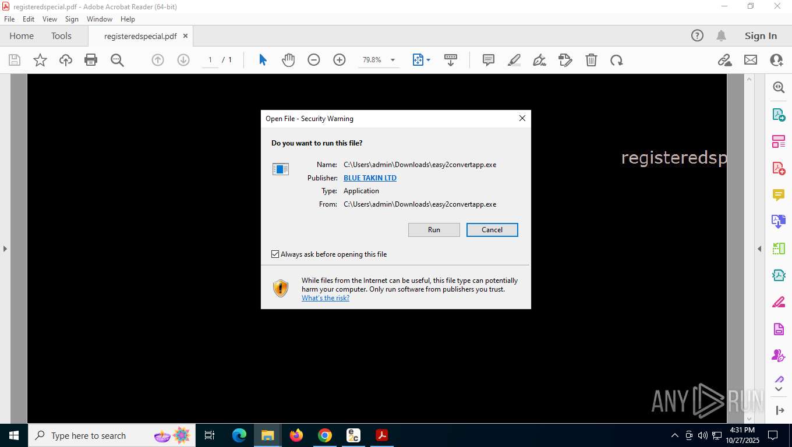Share a link to the file
This screenshot has width=792, height=447.
pos(725,60)
